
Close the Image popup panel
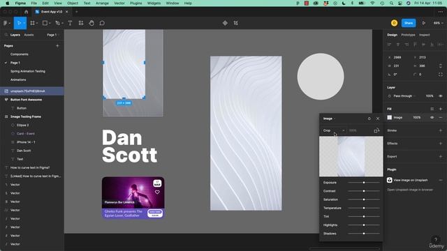pos(378,119)
